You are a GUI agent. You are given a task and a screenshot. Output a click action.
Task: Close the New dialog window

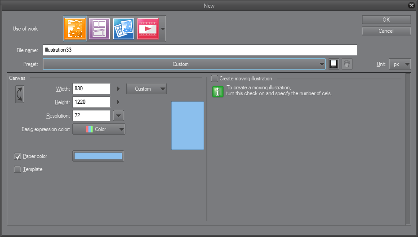(x=412, y=5)
